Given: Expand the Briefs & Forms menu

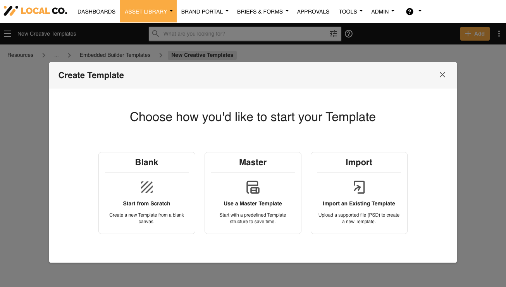Looking at the screenshot, I should coord(263,12).
